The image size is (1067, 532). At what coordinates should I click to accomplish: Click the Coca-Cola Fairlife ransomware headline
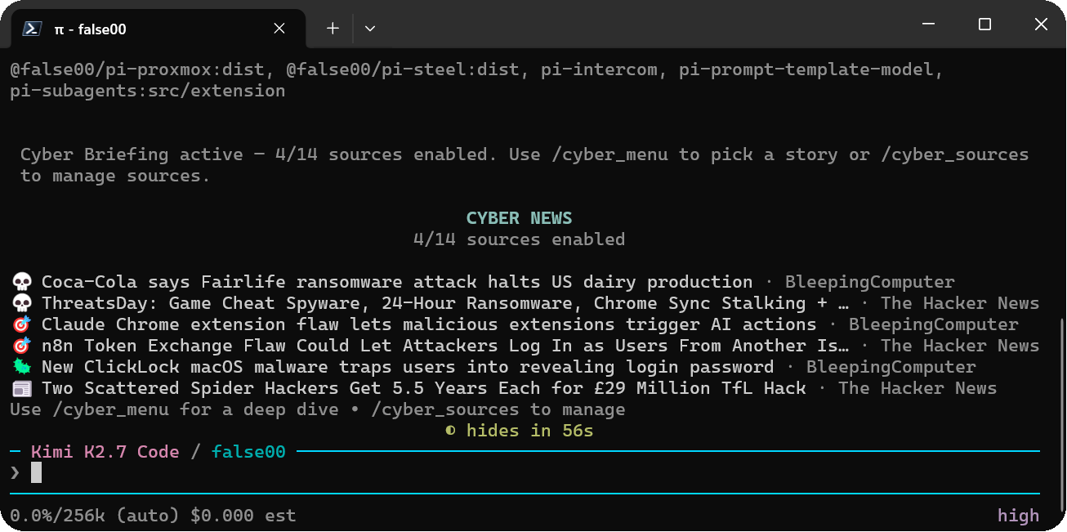[x=397, y=282]
